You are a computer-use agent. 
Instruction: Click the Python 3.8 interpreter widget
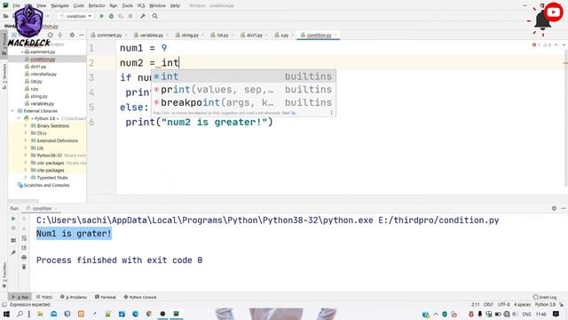(x=545, y=304)
